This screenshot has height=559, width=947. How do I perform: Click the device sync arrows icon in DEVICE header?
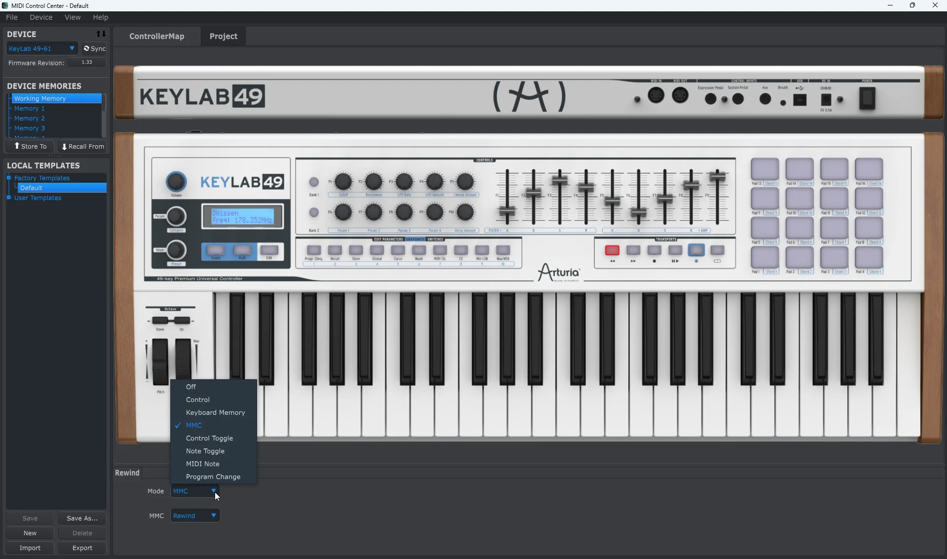101,34
